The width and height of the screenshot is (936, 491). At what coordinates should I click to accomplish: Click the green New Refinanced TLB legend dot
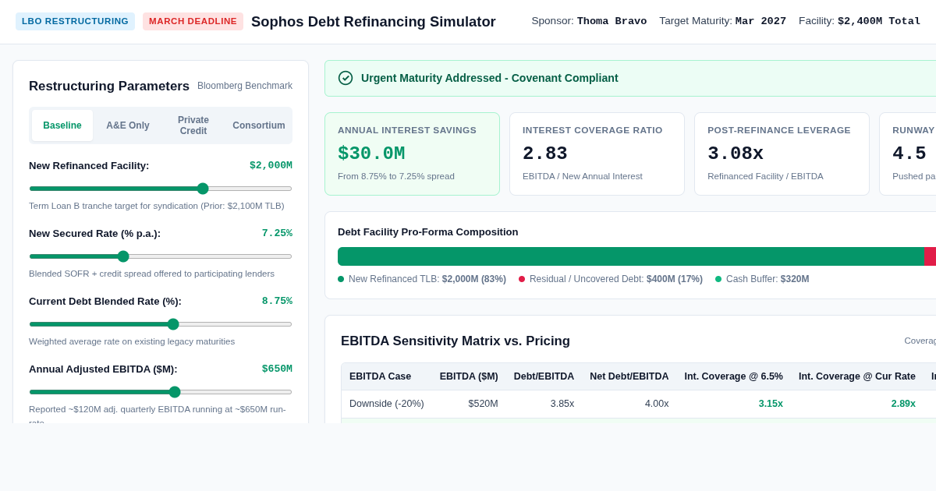coord(341,279)
